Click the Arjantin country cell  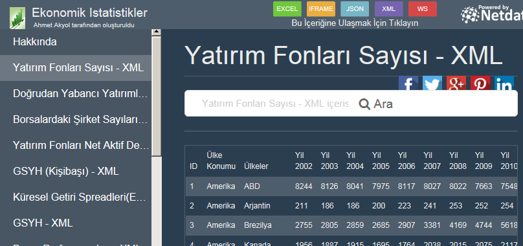tap(257, 206)
